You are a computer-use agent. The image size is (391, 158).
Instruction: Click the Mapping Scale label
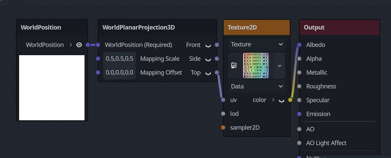point(160,59)
